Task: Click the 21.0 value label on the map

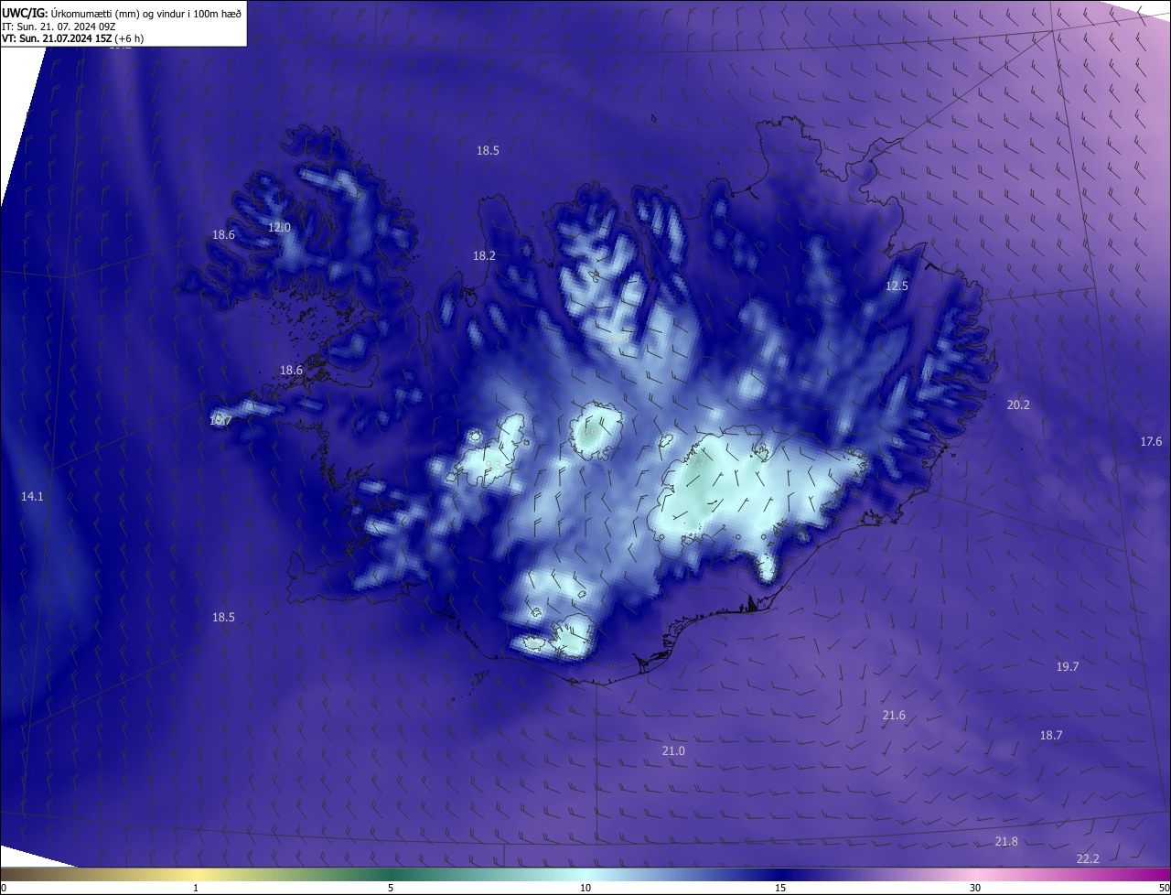Action: click(673, 751)
